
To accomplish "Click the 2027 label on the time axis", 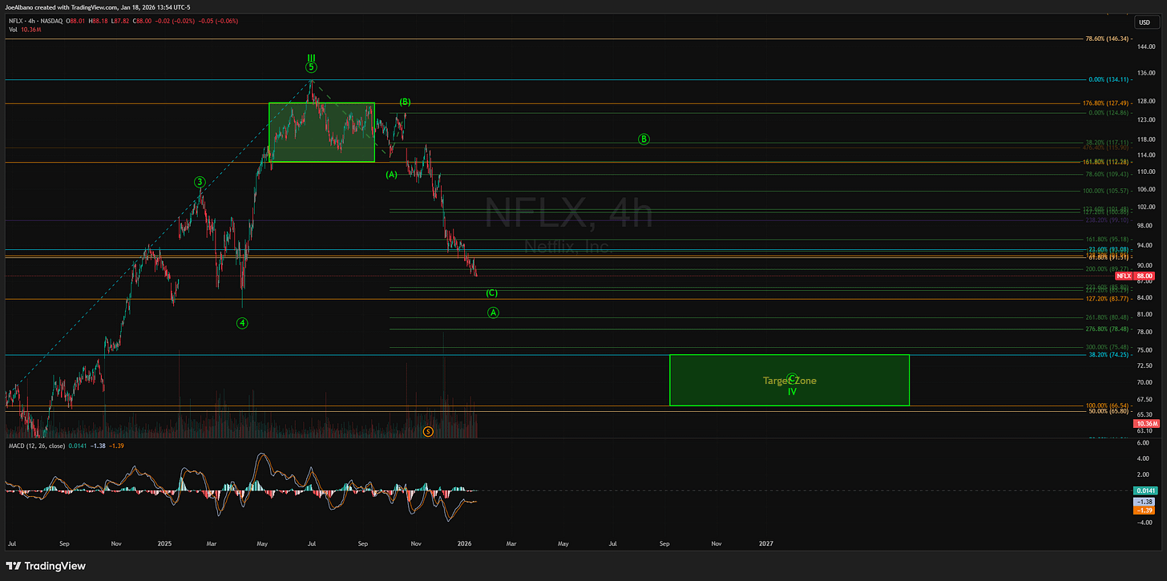I will point(766,543).
